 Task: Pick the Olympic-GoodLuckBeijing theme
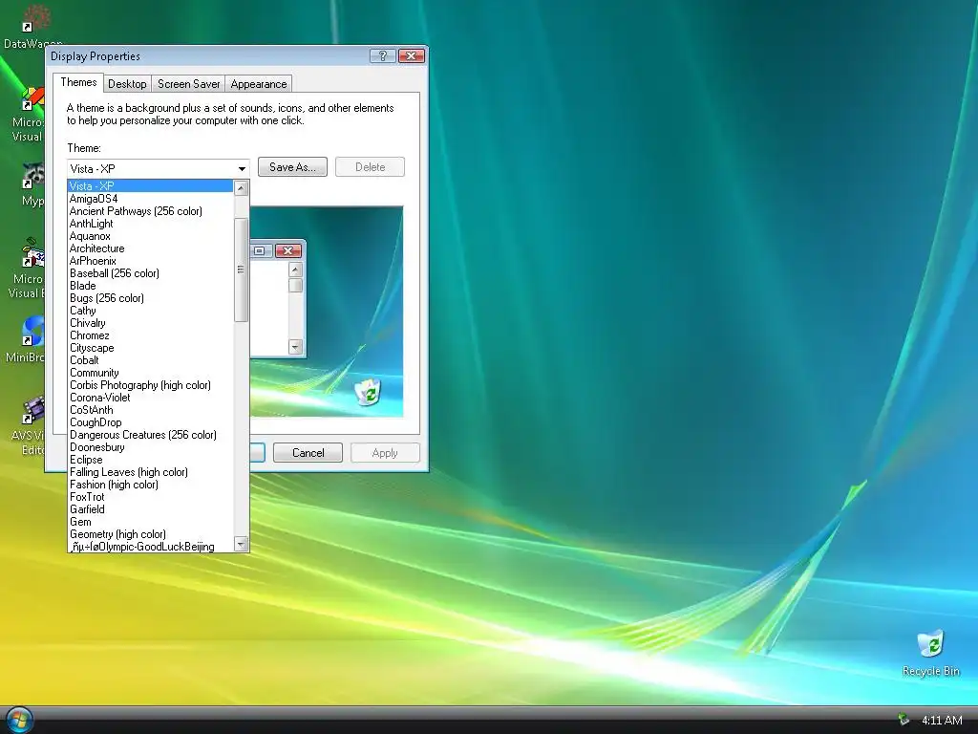click(x=150, y=546)
